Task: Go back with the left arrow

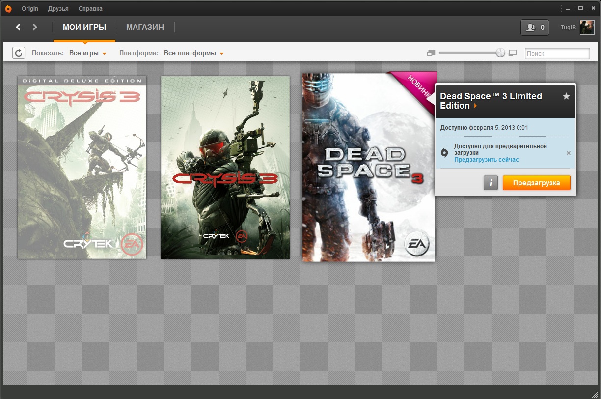Action: tap(18, 27)
